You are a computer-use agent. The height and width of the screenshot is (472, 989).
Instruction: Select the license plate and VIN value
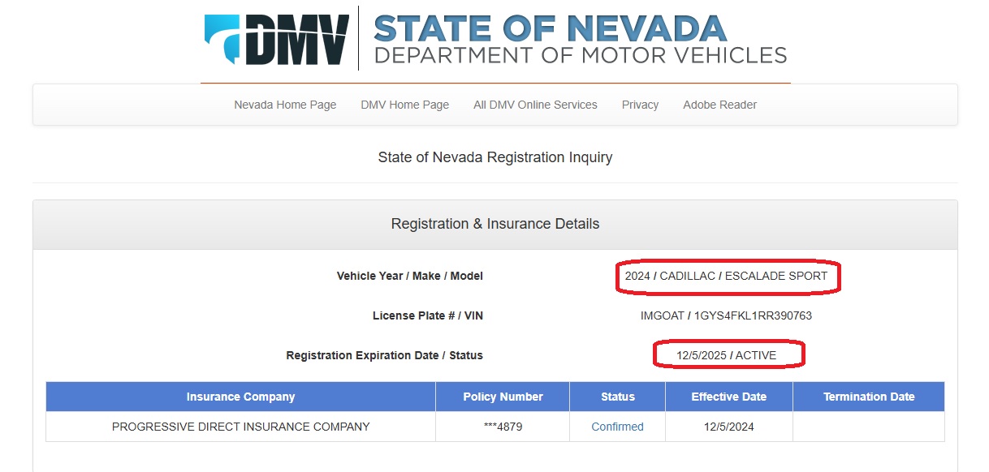[x=726, y=315]
